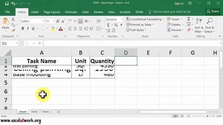Apply red font color
The width and height of the screenshot is (223, 125).
click(61, 28)
